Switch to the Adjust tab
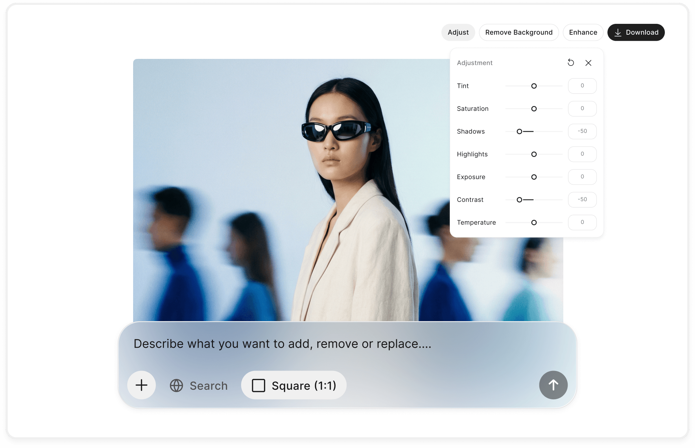 pyautogui.click(x=458, y=32)
